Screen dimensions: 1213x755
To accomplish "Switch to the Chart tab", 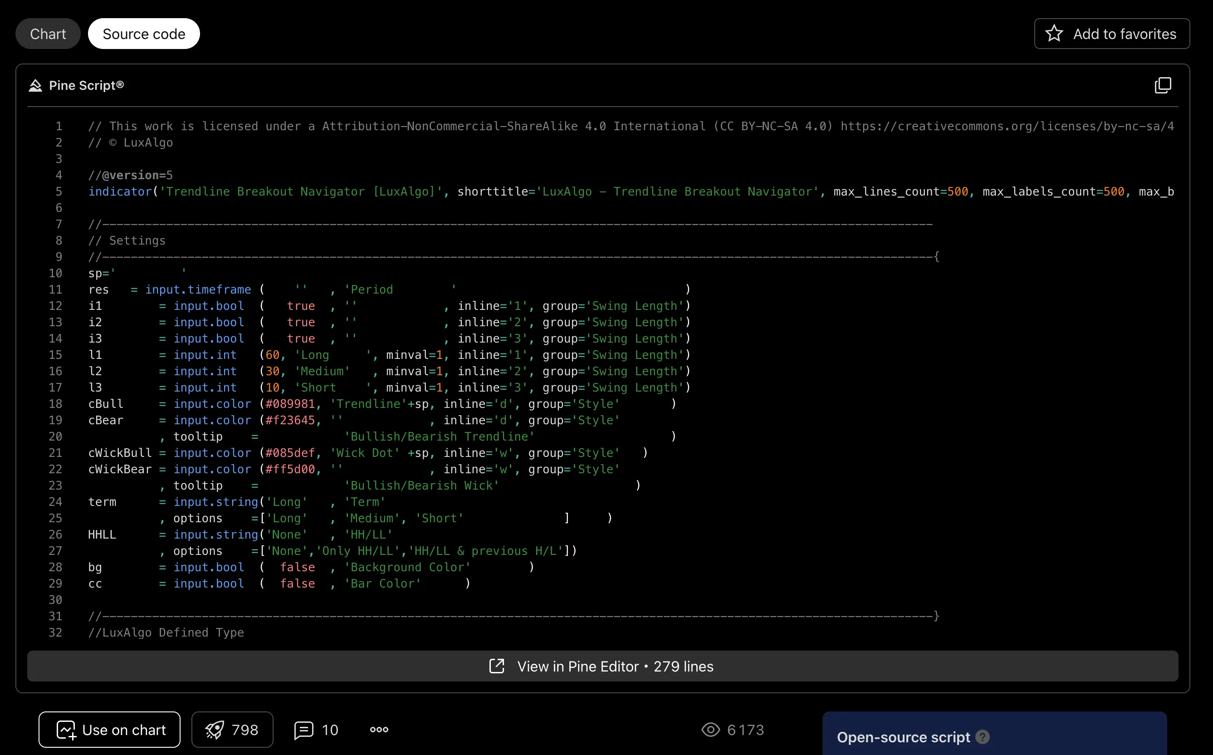I will click(x=48, y=34).
